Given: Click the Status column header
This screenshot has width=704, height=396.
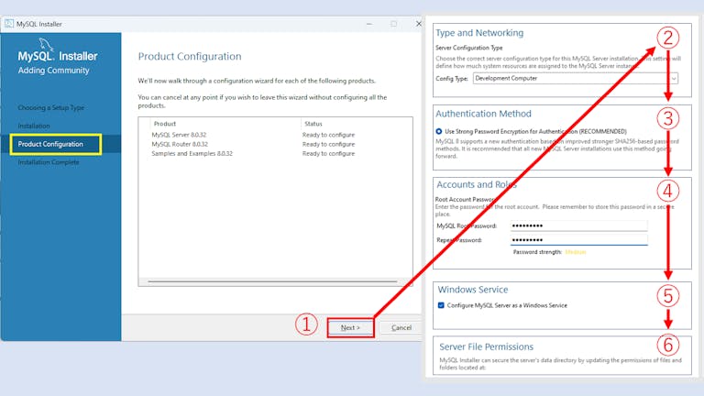Looking at the screenshot, I should pyautogui.click(x=313, y=124).
